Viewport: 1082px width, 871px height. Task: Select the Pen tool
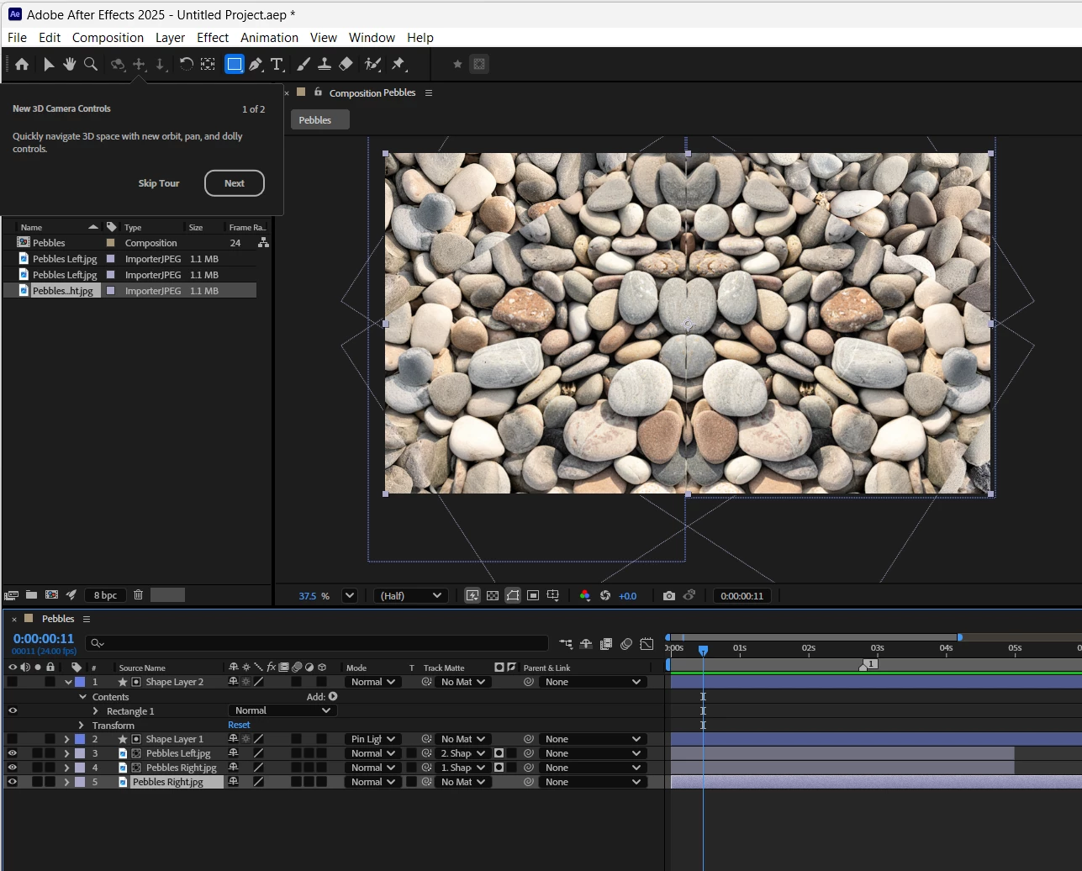pos(256,64)
